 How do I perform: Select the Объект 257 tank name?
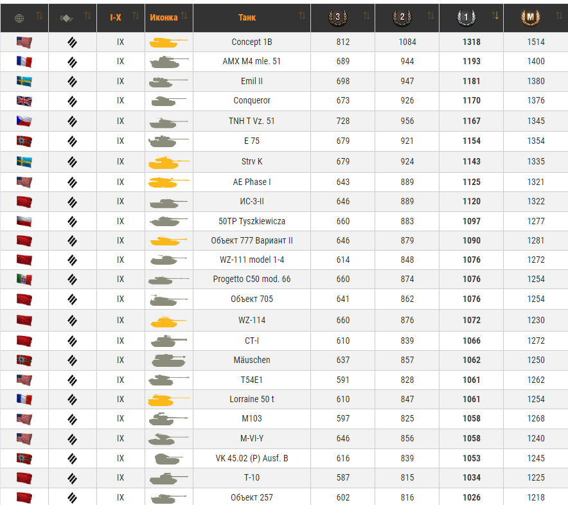click(x=252, y=497)
